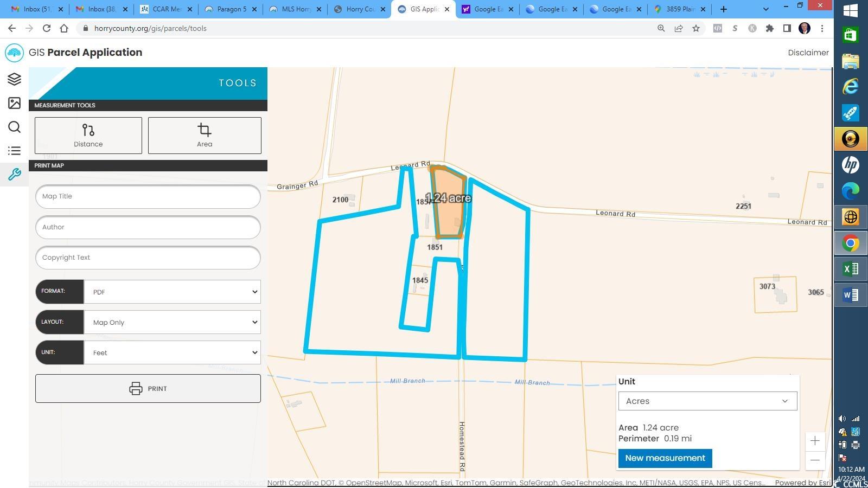The image size is (868, 488).
Task: Open the UNIT dropdown showing Feet
Action: coord(172,352)
